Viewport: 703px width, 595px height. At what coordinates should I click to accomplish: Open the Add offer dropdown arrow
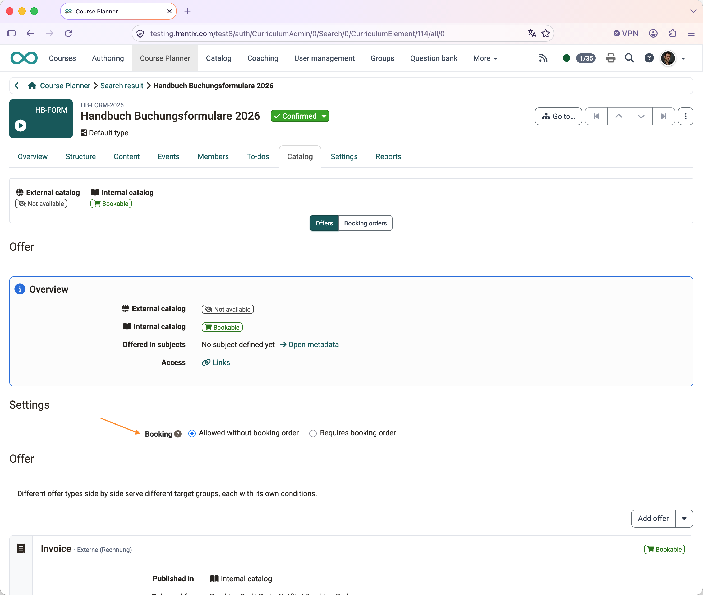click(x=684, y=519)
